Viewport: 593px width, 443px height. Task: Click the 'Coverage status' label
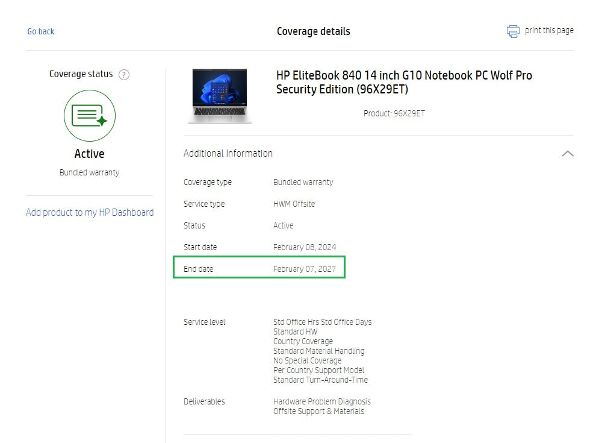tap(81, 74)
